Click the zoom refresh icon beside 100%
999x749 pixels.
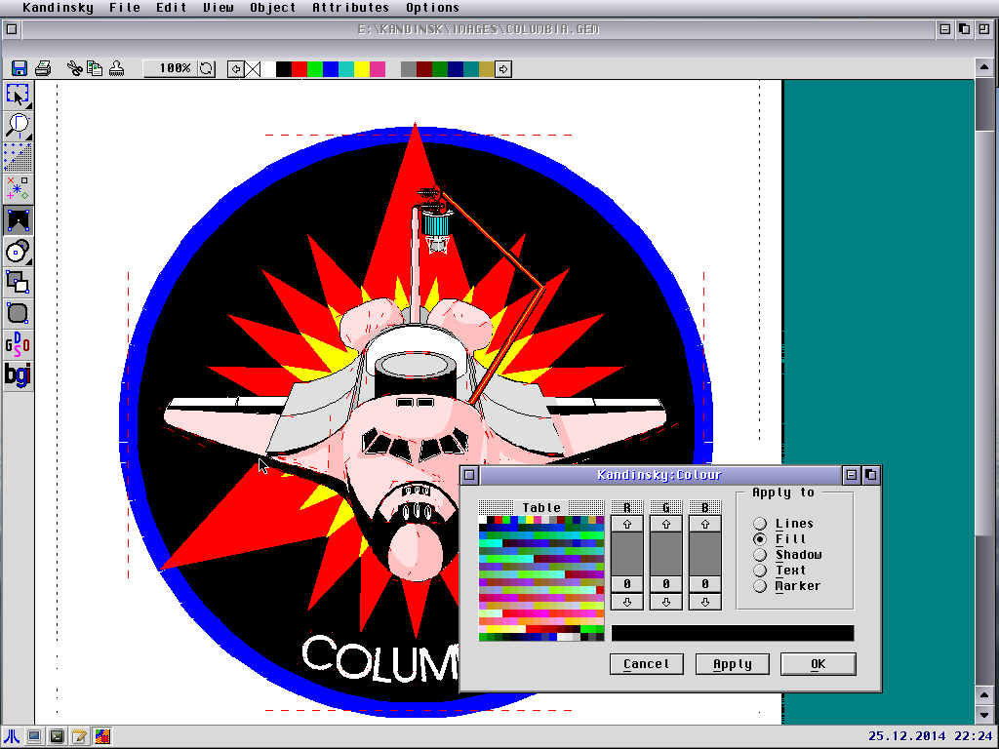point(206,68)
